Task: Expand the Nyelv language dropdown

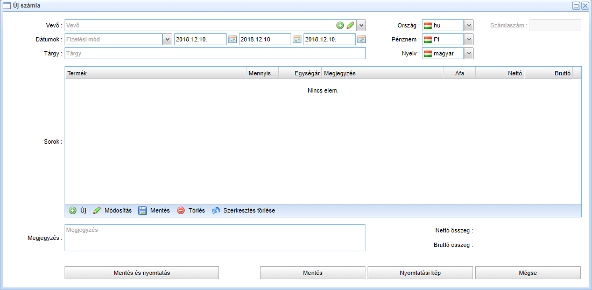Action: [469, 53]
